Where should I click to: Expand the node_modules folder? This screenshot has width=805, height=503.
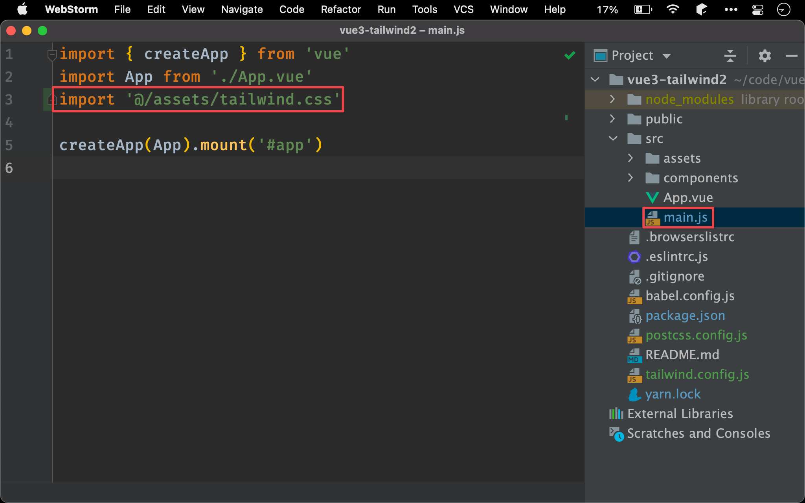(612, 99)
